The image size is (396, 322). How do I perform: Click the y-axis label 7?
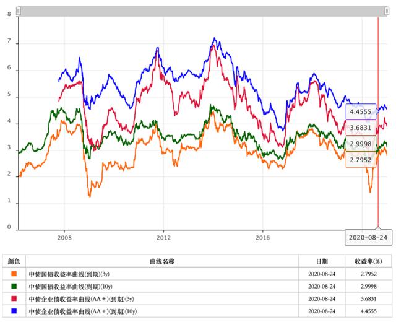pyautogui.click(x=9, y=41)
